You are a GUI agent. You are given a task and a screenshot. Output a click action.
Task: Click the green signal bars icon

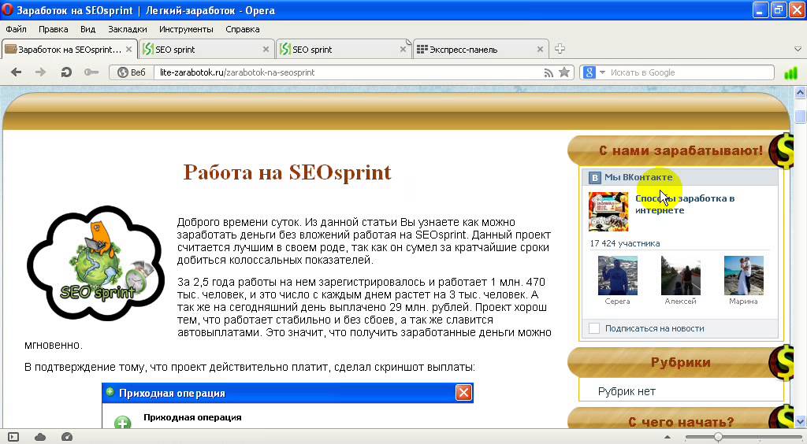[x=790, y=73]
